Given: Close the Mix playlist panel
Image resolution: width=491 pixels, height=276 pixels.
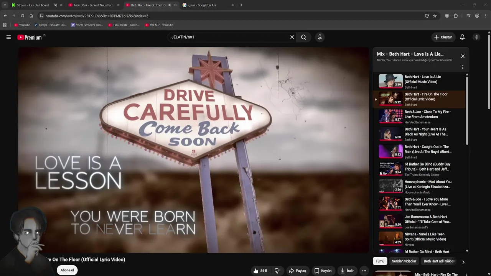Looking at the screenshot, I should tap(463, 56).
